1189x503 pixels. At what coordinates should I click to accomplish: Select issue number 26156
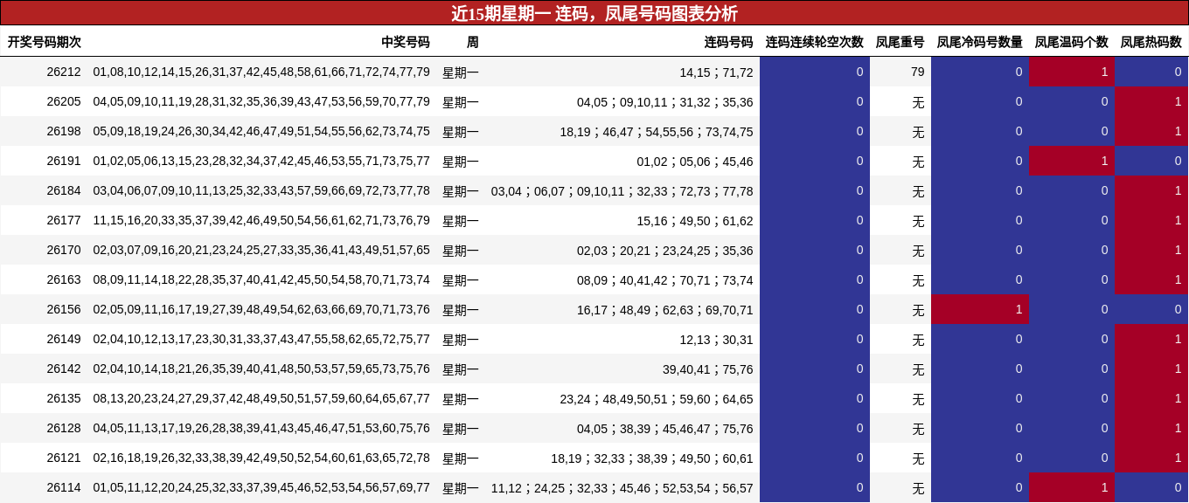coord(64,309)
